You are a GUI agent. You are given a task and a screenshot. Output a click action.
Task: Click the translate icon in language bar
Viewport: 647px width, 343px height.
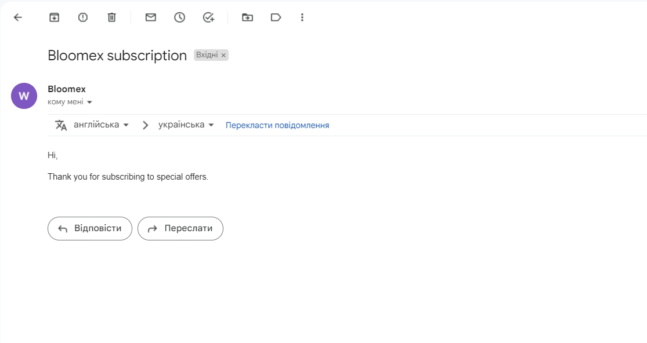pos(61,125)
